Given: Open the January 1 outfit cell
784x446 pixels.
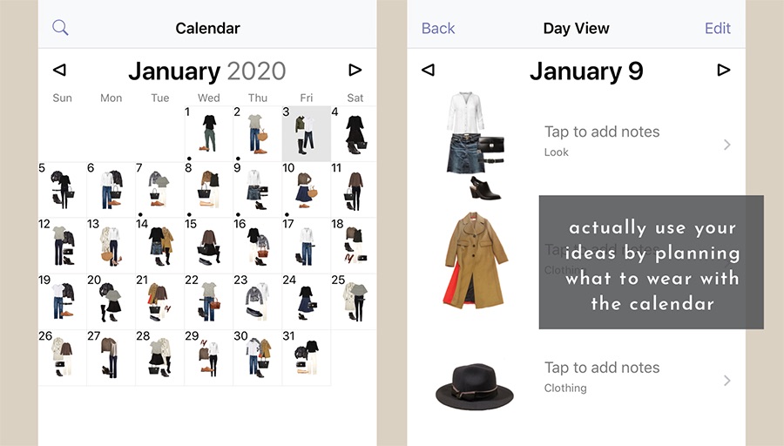Looking at the screenshot, I should tap(208, 133).
